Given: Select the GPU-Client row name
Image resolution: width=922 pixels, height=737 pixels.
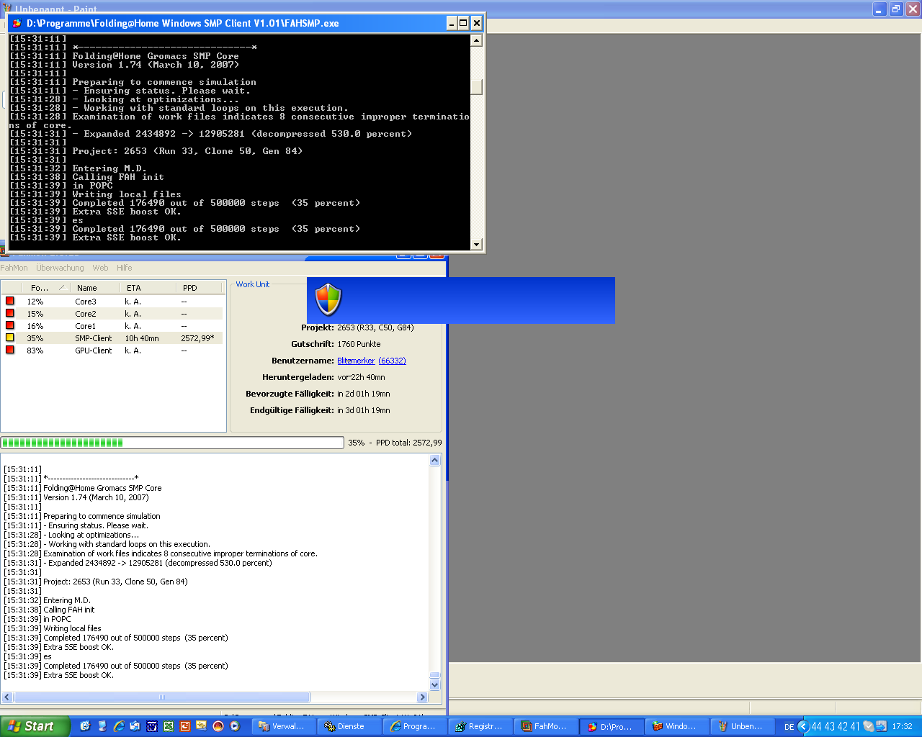Looking at the screenshot, I should click(94, 351).
